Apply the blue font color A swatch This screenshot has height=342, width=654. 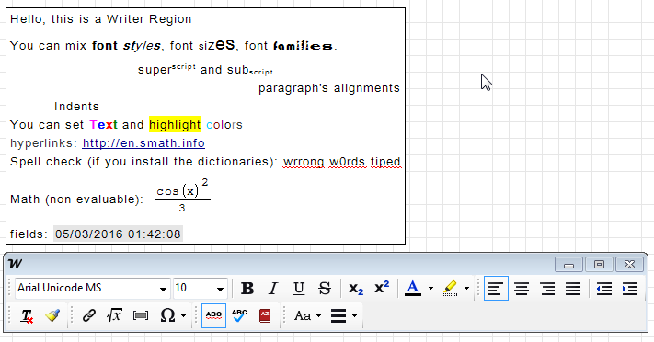pos(412,288)
